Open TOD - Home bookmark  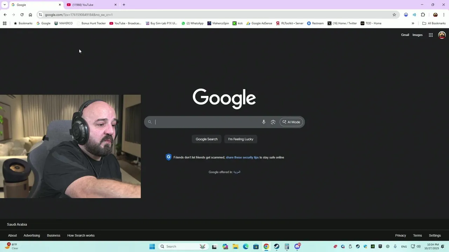pyautogui.click(x=371, y=23)
